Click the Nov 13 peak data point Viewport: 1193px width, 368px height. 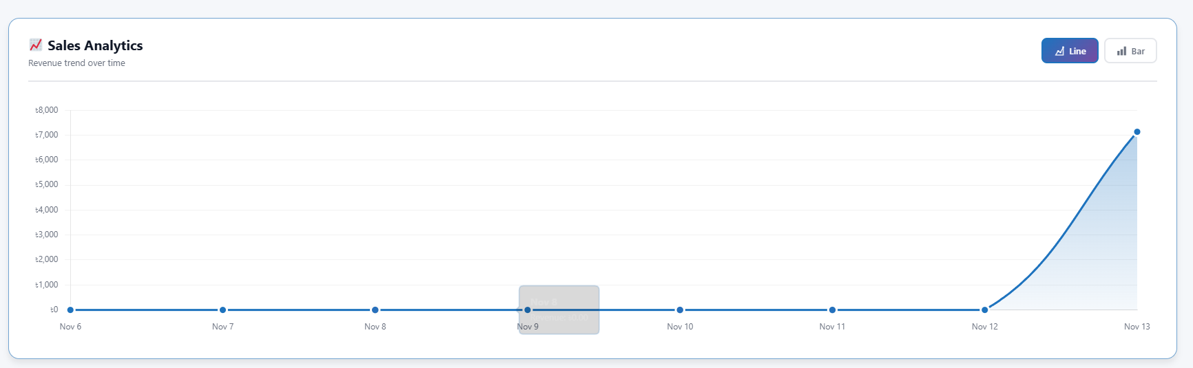click(1137, 132)
